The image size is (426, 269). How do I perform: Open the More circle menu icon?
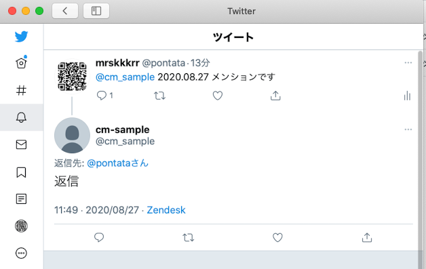21,253
